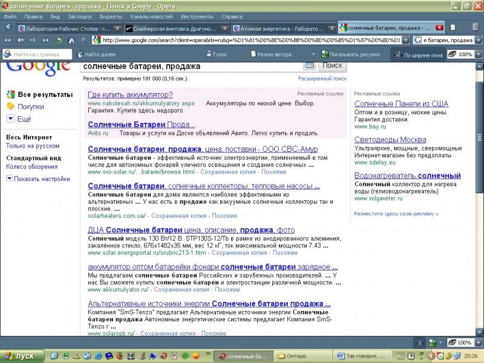
Task: Click the home icon in navigation toolbar
Action: [x=71, y=41]
